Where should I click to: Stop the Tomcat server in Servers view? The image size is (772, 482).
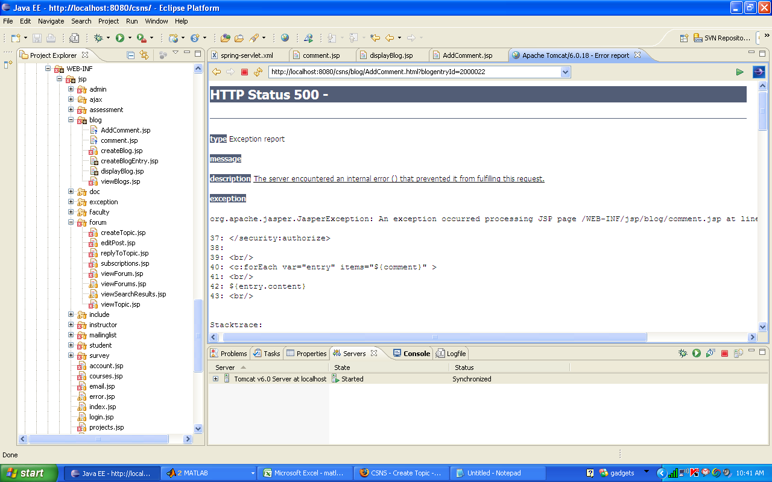point(724,354)
